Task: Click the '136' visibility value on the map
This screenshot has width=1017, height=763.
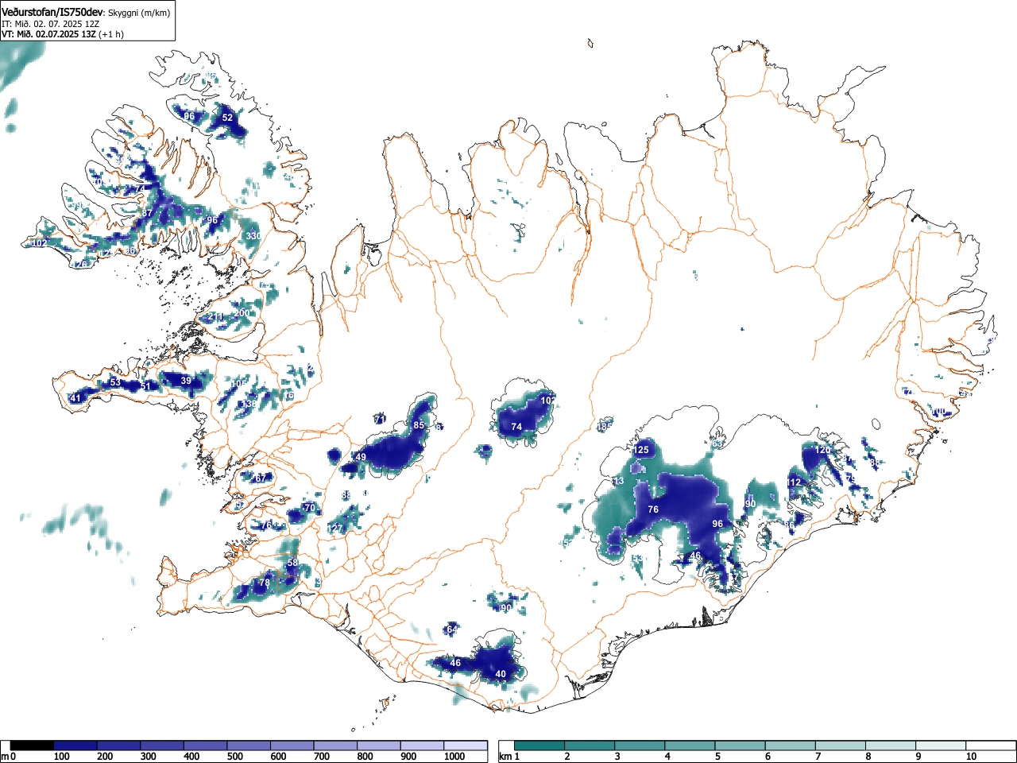Action: (249, 404)
